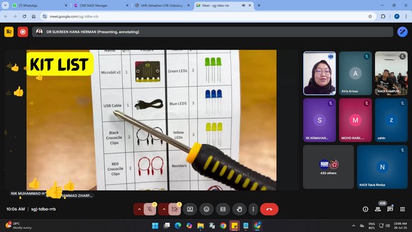Raise hand using the hand icon

239,209
